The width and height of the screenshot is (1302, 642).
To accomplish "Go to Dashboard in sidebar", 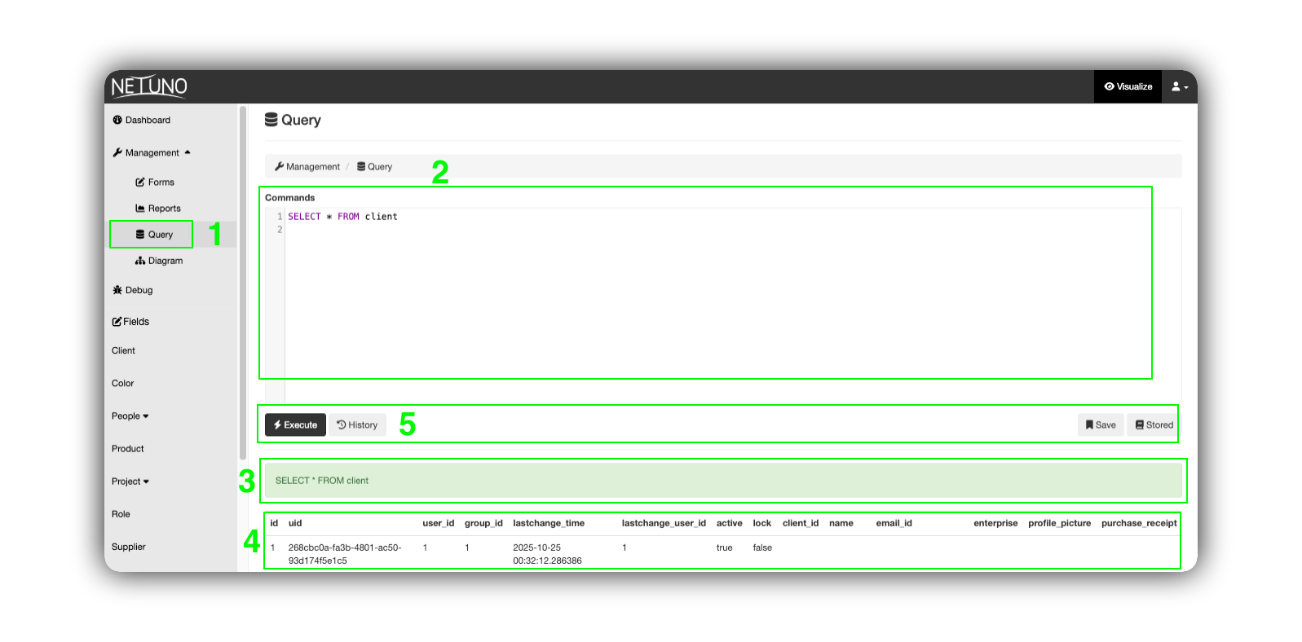I will click(x=141, y=120).
